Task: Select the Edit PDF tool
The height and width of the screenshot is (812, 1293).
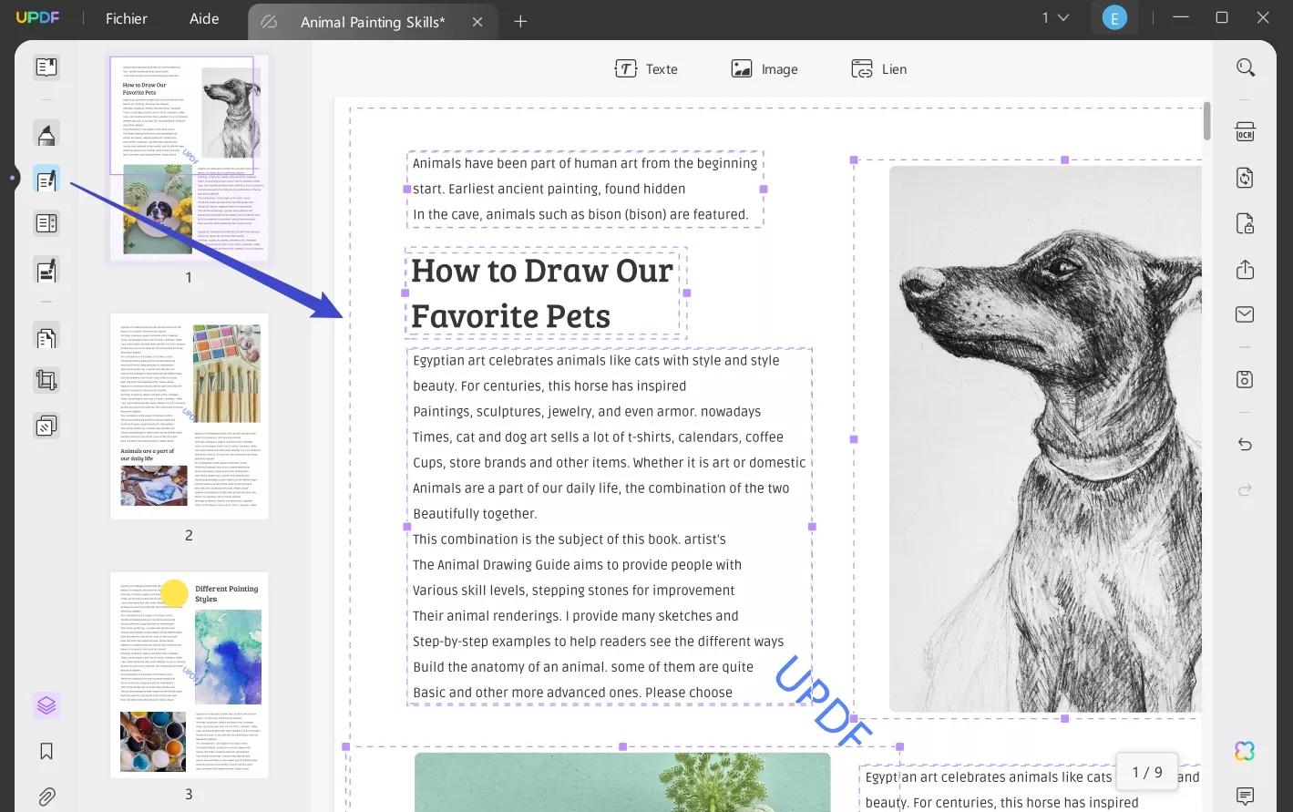Action: coord(46,179)
